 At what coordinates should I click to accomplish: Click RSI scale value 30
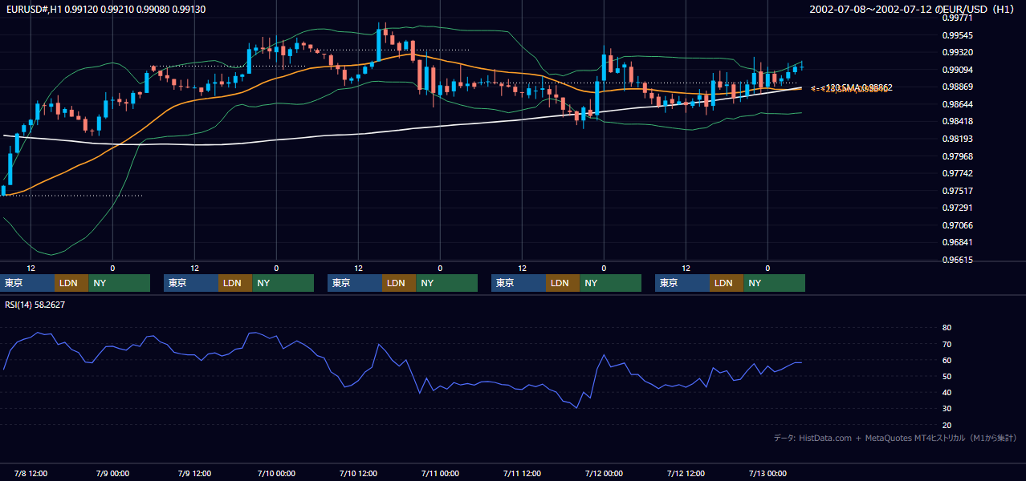pyautogui.click(x=947, y=408)
